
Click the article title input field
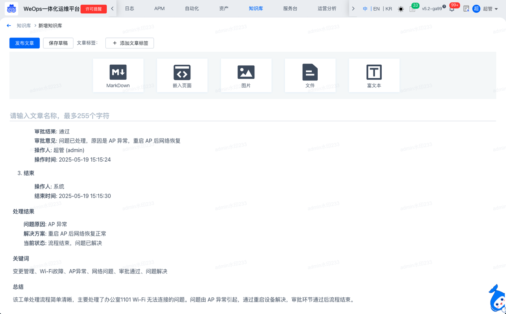141,116
